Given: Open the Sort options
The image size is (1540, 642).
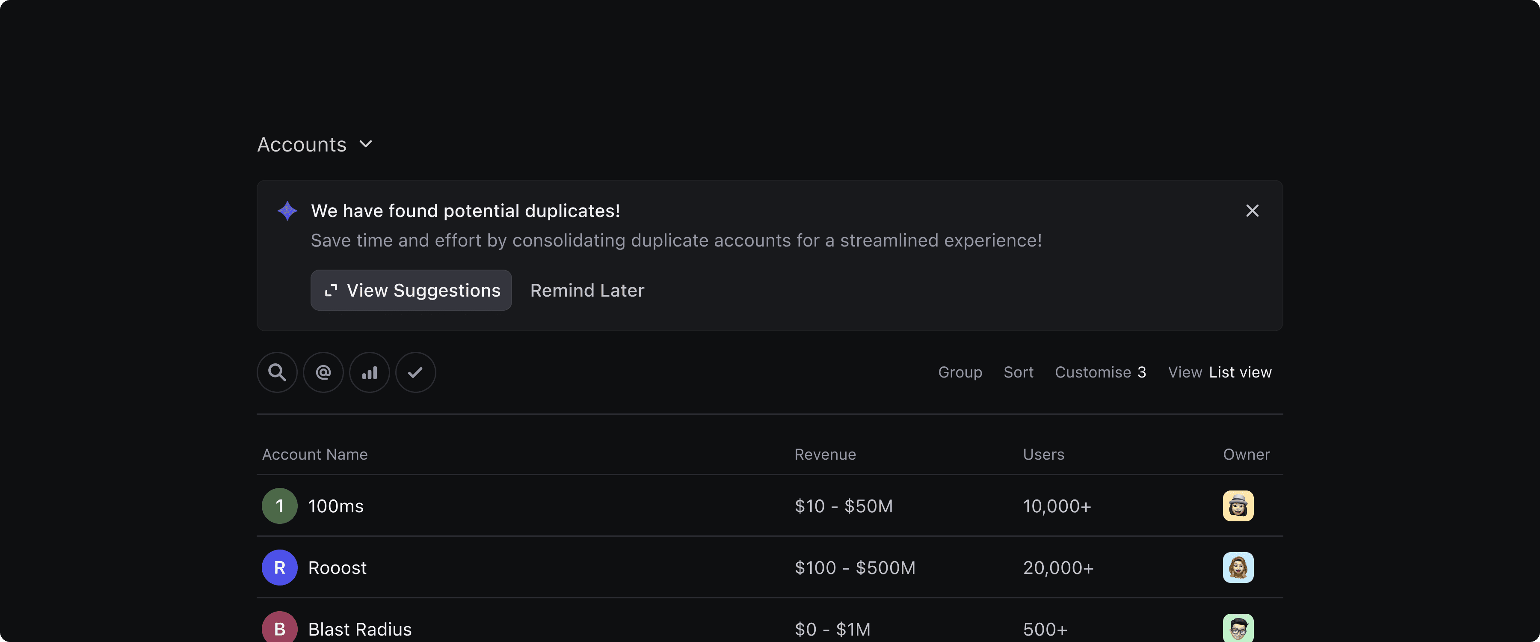Looking at the screenshot, I should (x=1018, y=372).
